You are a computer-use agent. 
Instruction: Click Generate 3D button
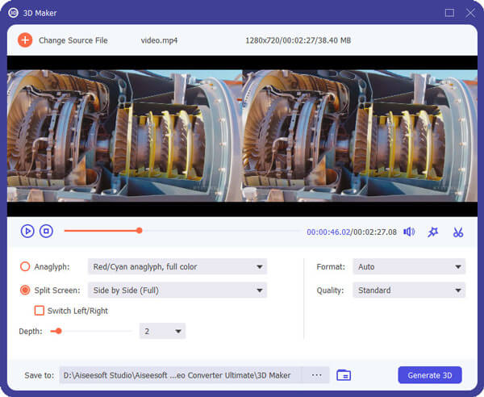[x=430, y=375]
